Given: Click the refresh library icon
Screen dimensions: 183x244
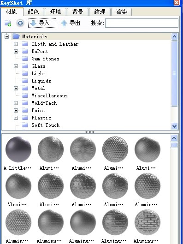Looking at the screenshot, I should 20,23.
